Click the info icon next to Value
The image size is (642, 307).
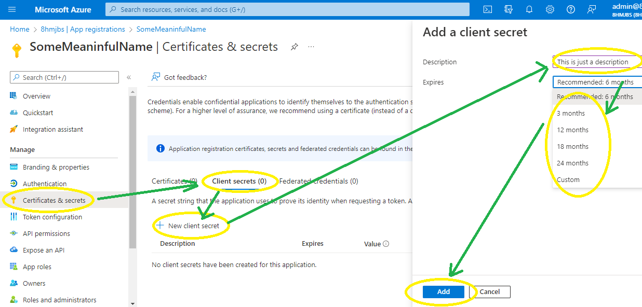pos(386,244)
